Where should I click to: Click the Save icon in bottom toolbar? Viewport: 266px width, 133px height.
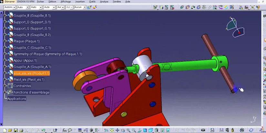[15, 130]
